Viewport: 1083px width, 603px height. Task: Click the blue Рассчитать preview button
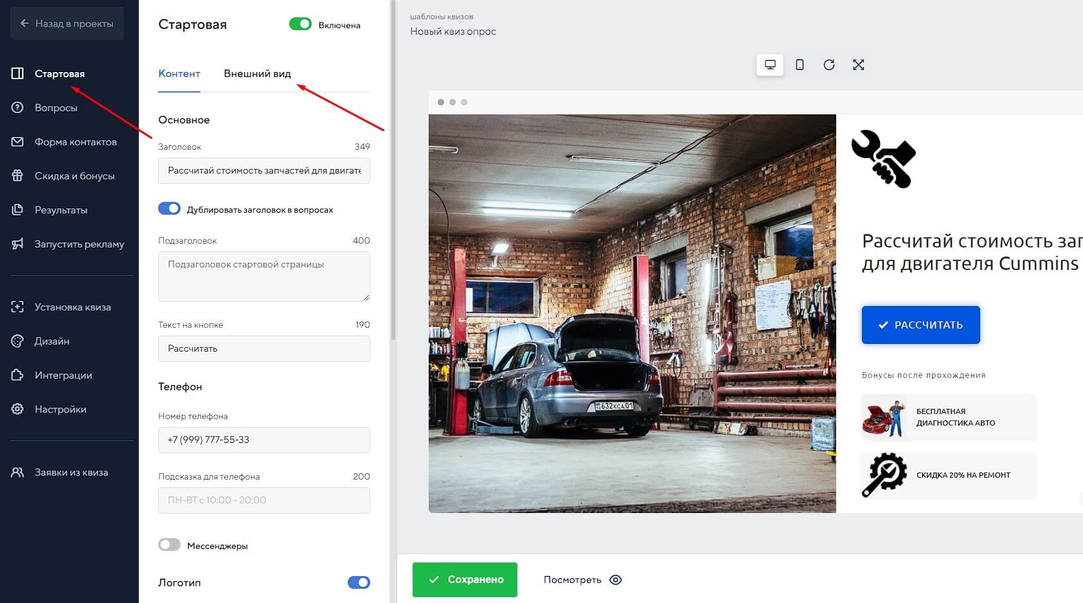[920, 325]
